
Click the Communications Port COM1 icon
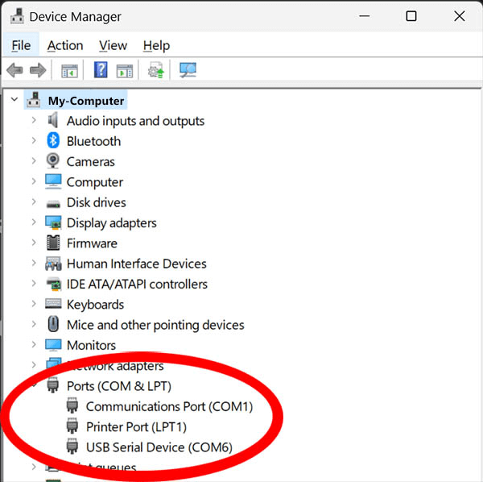[72, 405]
